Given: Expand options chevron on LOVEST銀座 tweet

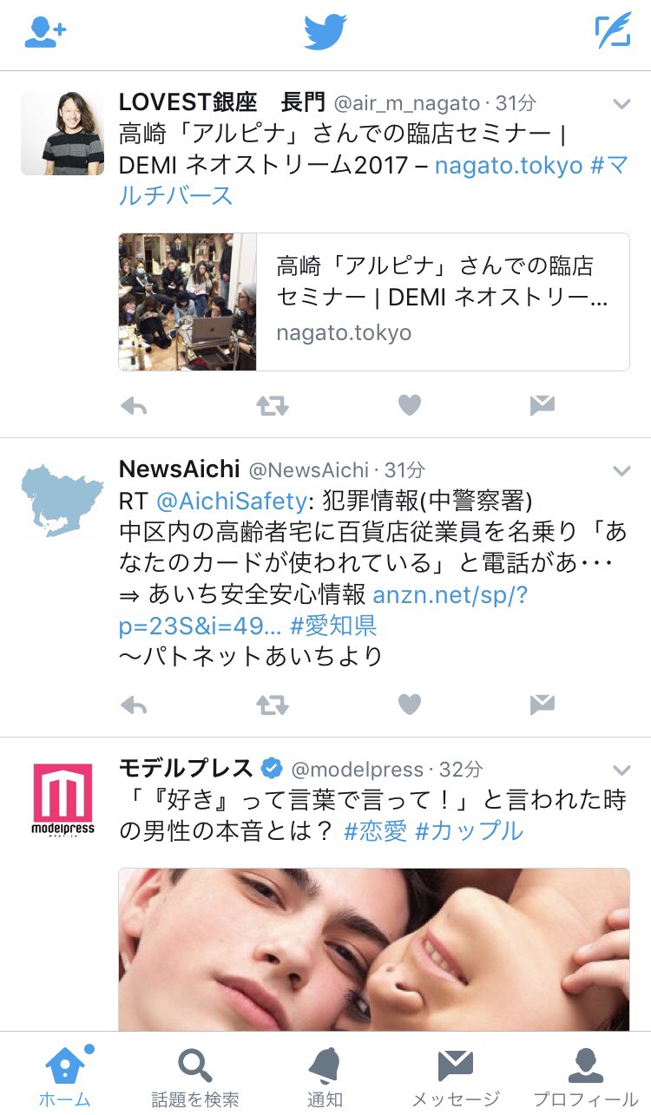Looking at the screenshot, I should [x=621, y=104].
